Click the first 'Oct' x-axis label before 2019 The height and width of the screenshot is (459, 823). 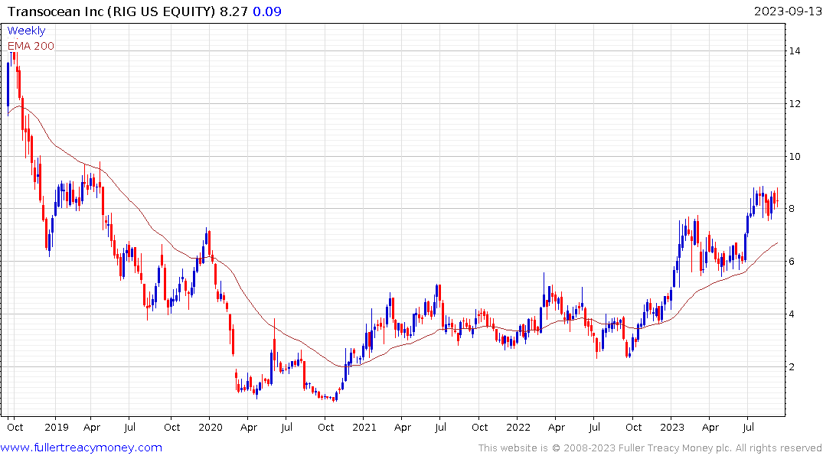click(x=15, y=427)
